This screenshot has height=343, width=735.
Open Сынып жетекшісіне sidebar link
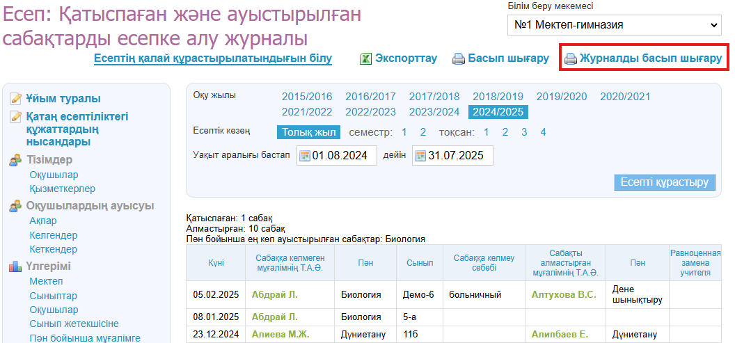74,324
